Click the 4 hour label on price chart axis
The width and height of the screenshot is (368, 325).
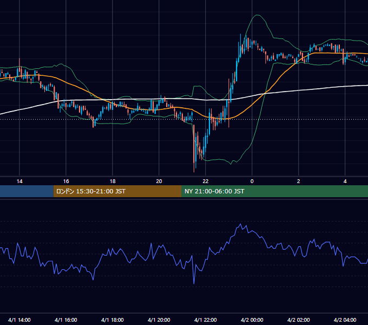pos(345,181)
